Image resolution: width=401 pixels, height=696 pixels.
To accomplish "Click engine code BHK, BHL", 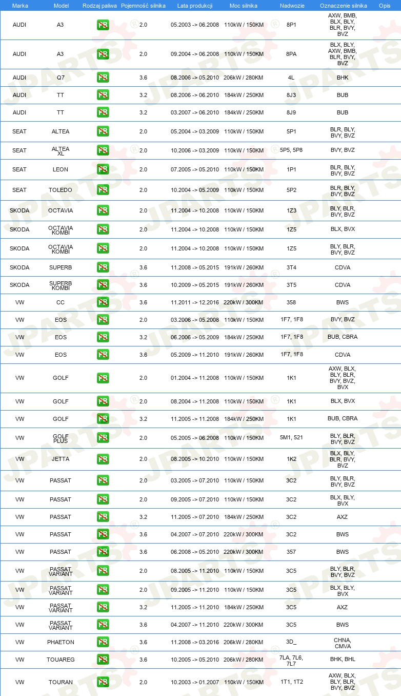I will tap(343, 660).
